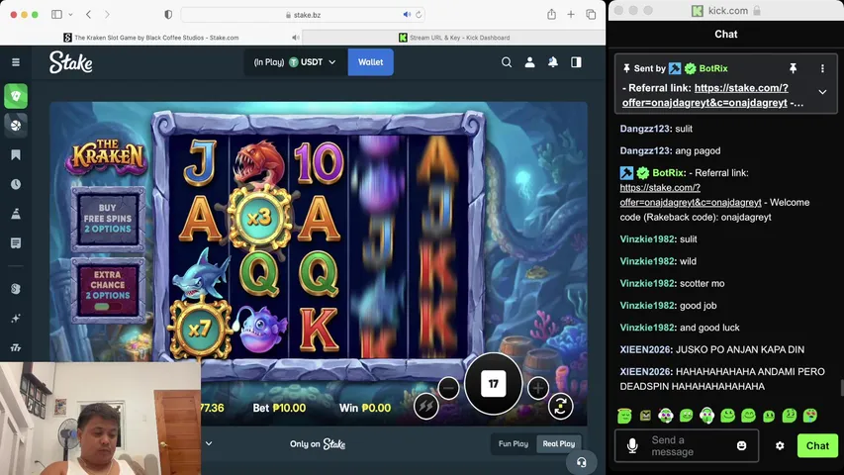Image resolution: width=844 pixels, height=475 pixels.
Task: Toggle turbo lightning spin button
Action: click(425, 406)
